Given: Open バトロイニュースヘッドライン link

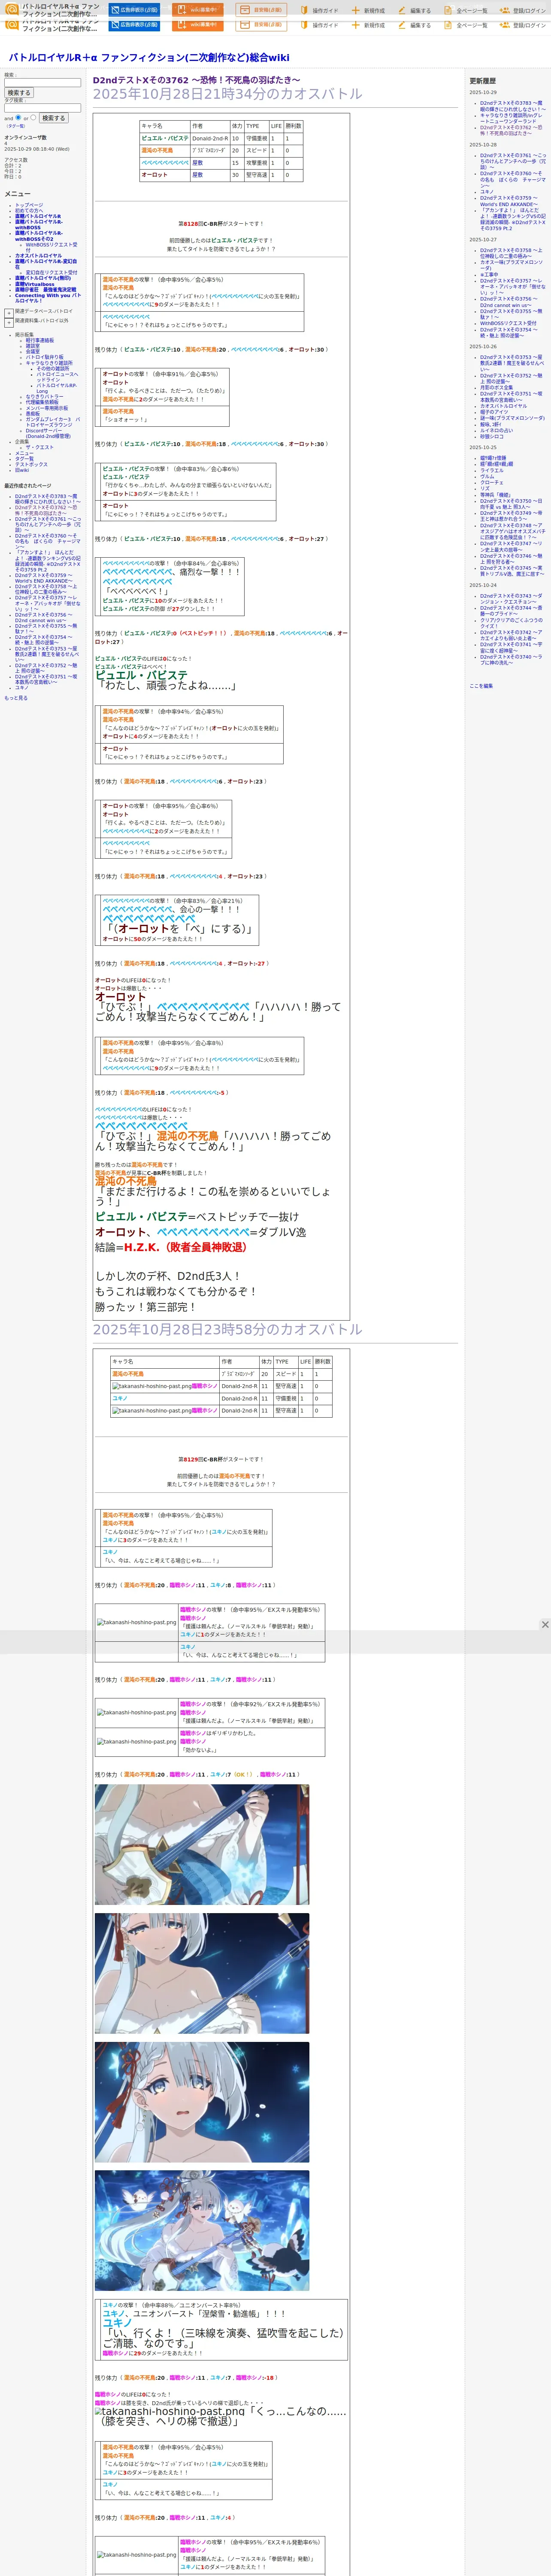Looking at the screenshot, I should 57,377.
